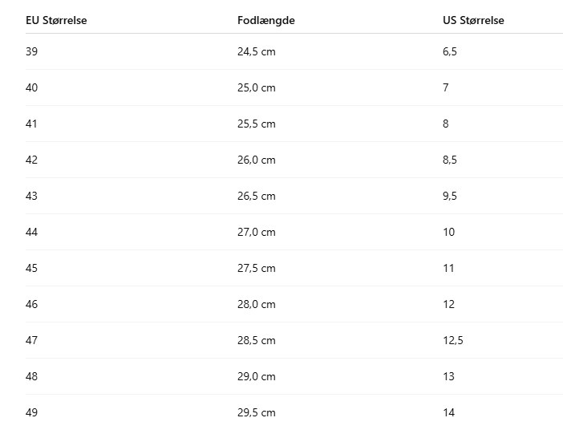Click the EU Størrelse column header
This screenshot has height=434, width=563.
coord(56,20)
